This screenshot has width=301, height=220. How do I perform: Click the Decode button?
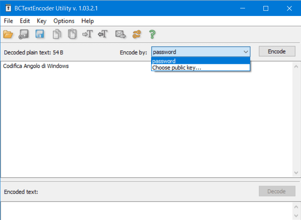point(277,191)
